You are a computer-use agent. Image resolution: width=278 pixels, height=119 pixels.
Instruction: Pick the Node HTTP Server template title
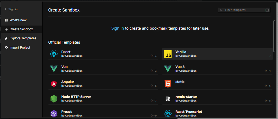76,97
